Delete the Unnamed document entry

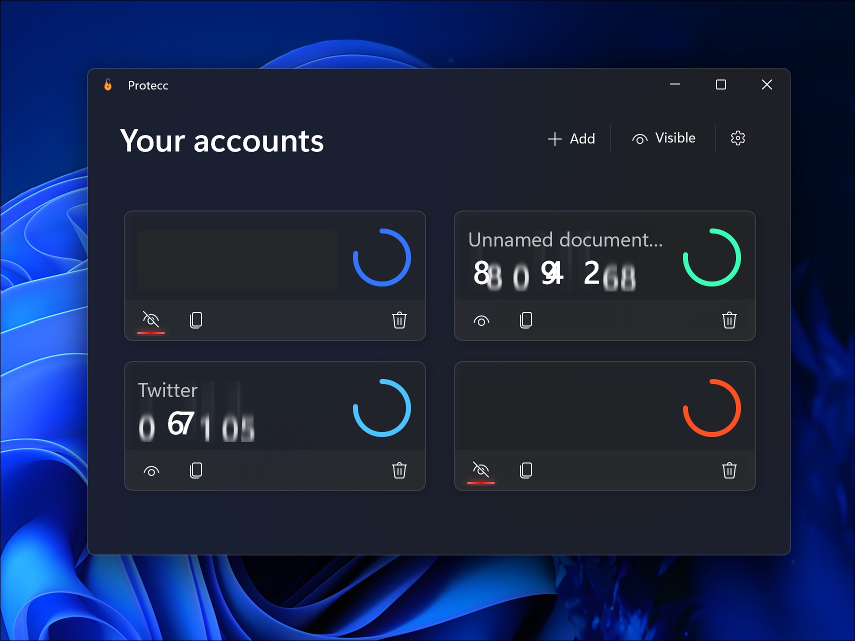point(729,320)
